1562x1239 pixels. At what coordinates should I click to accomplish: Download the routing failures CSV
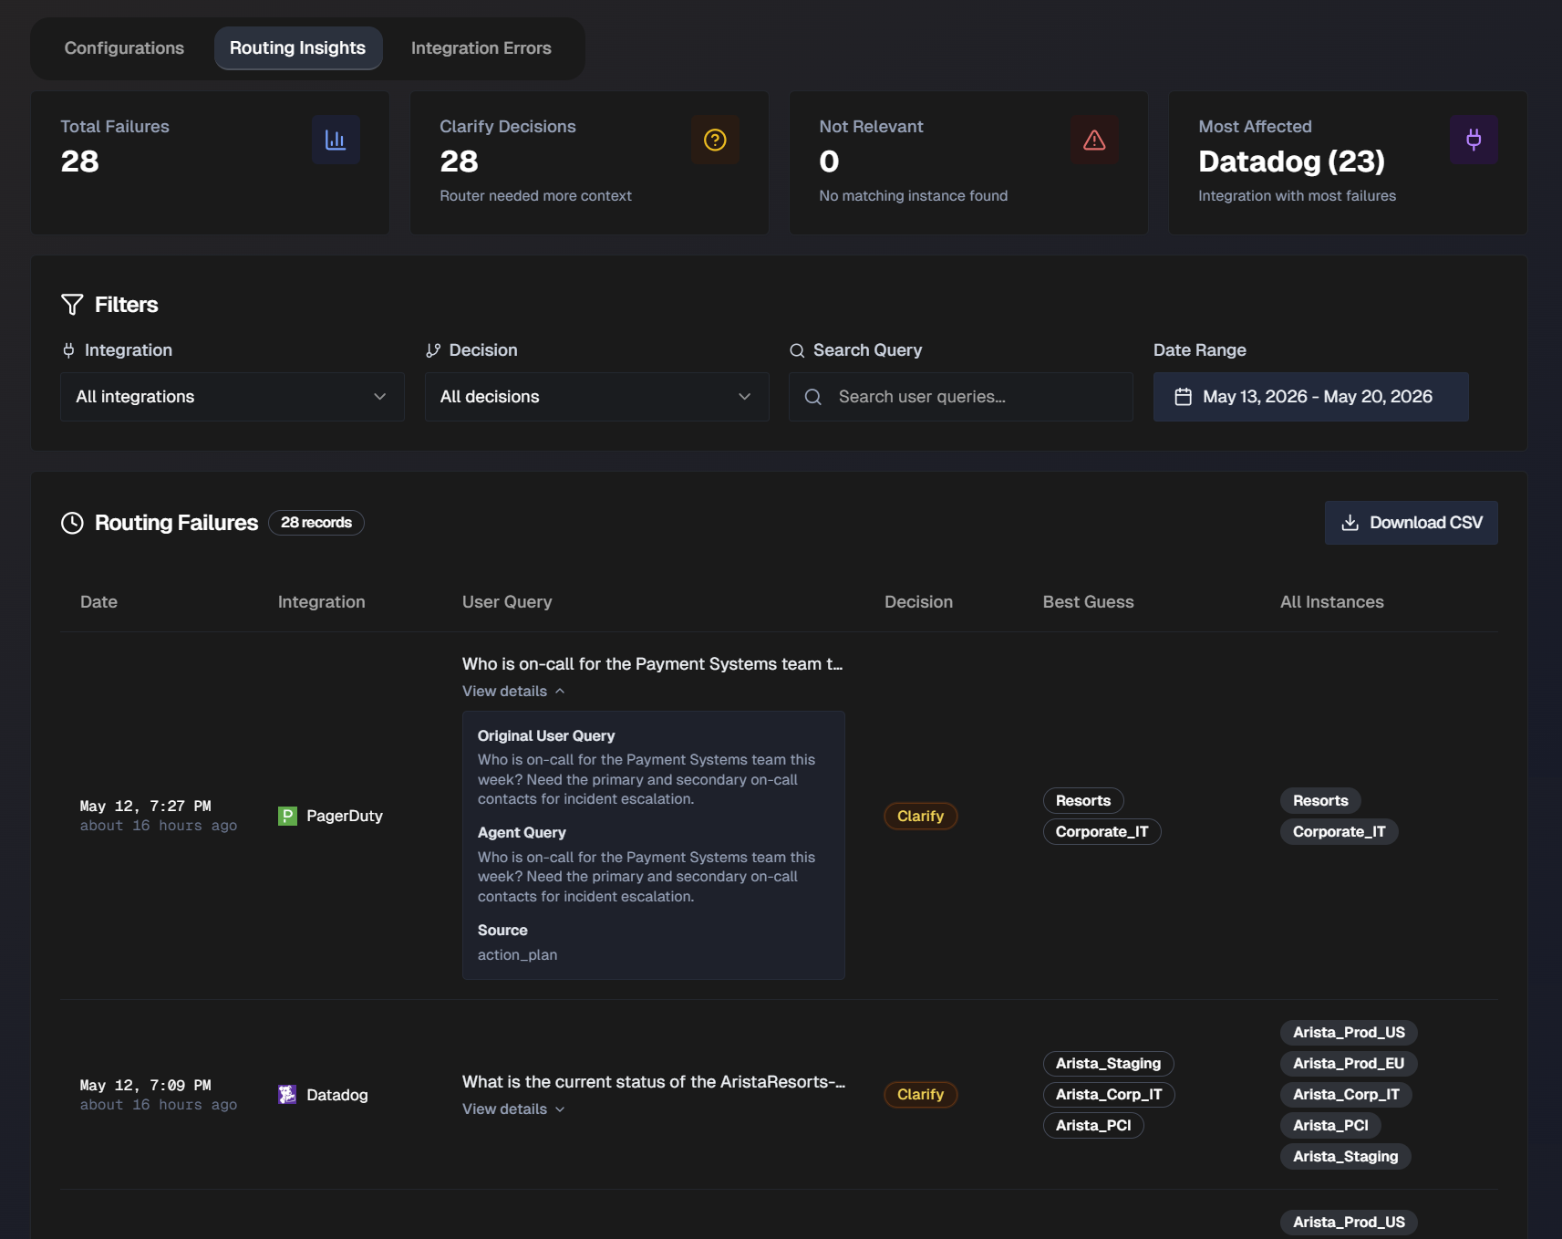1412,523
